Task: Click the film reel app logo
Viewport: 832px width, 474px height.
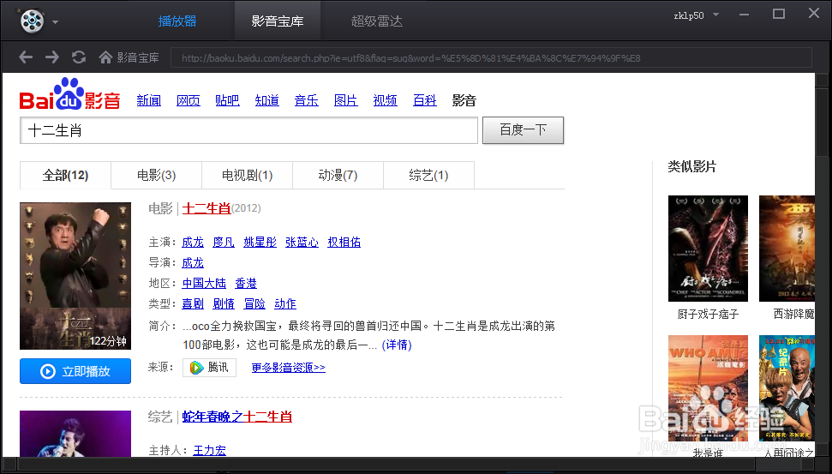Action: click(33, 21)
